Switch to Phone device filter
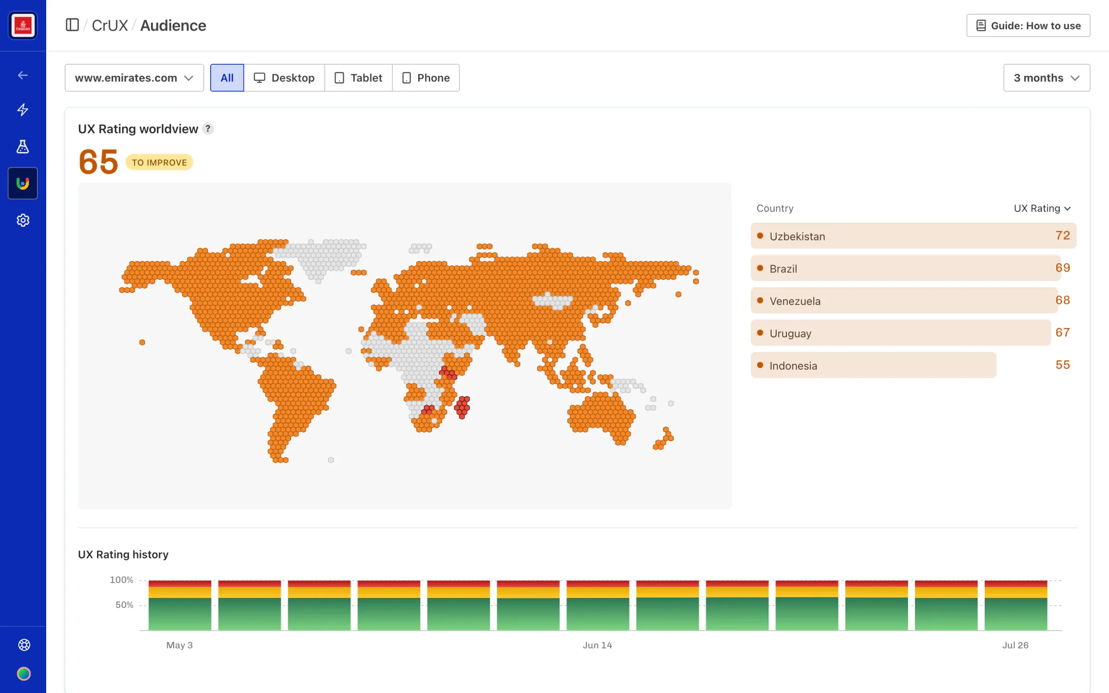1109x693 pixels. tap(426, 78)
